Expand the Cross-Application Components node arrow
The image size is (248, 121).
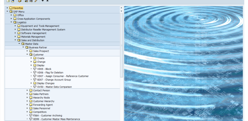(x=11, y=19)
